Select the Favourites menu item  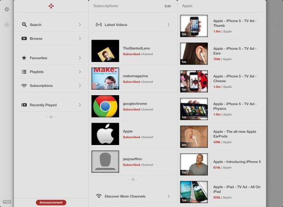pyautogui.click(x=51, y=58)
